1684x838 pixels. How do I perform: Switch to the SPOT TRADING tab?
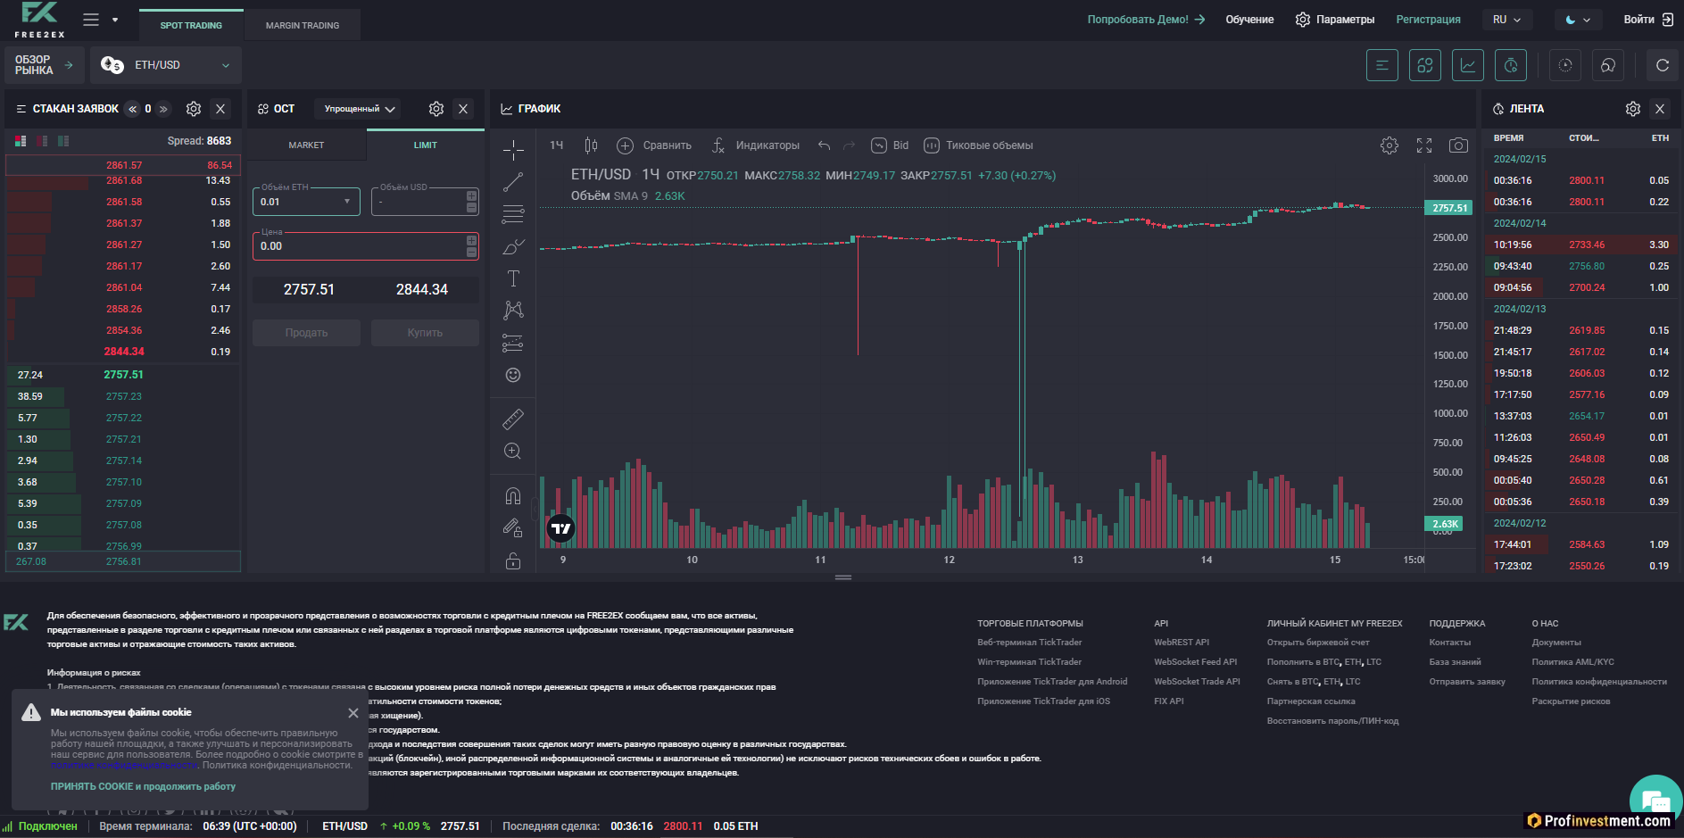tap(191, 25)
